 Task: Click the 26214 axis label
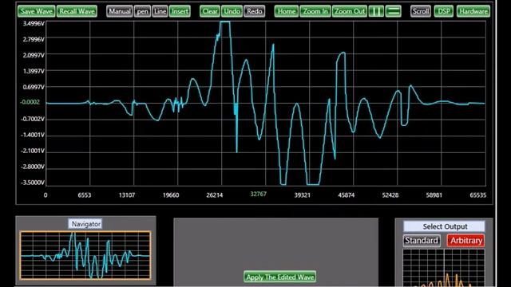(215, 195)
